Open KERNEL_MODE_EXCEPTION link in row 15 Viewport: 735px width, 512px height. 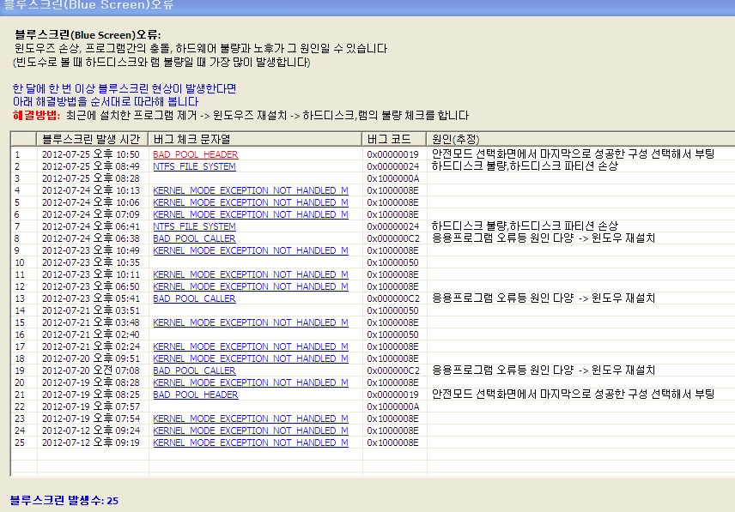(x=251, y=322)
